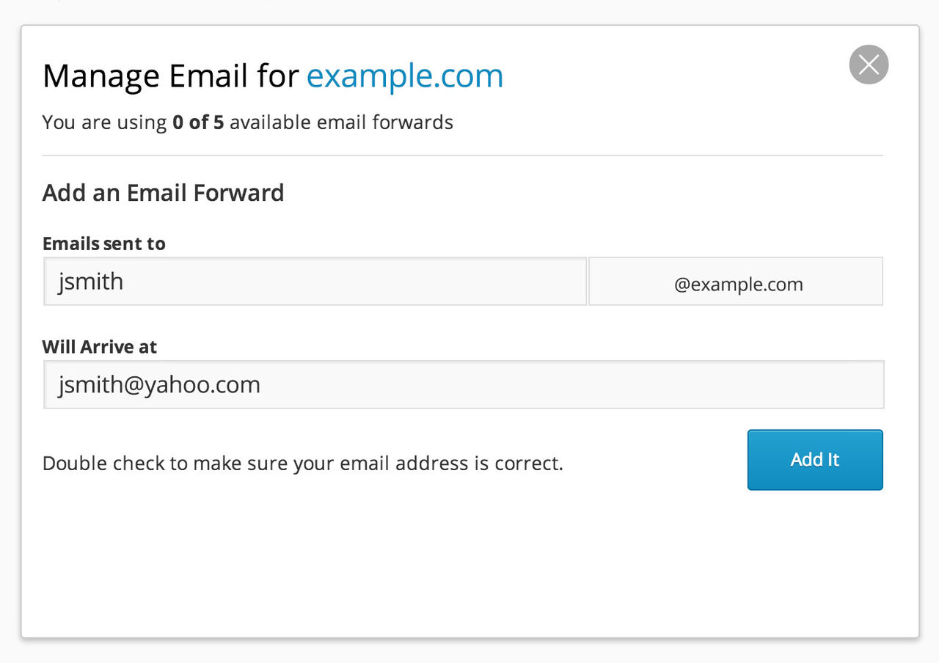Click the divider line below the usage text
The height and width of the screenshot is (663, 939).
coord(462,155)
